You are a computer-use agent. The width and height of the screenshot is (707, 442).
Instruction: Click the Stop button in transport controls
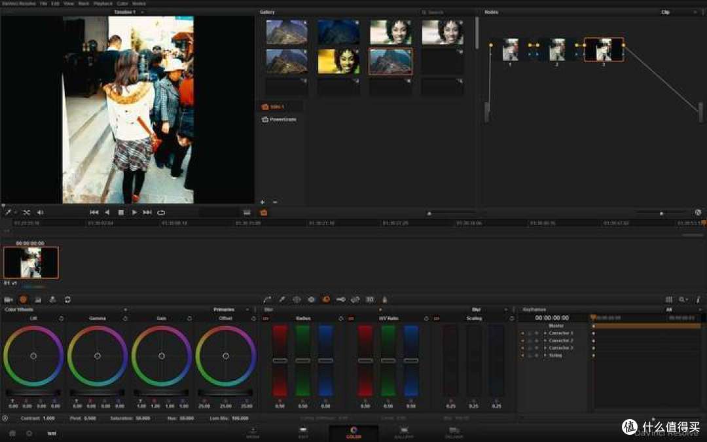(121, 212)
